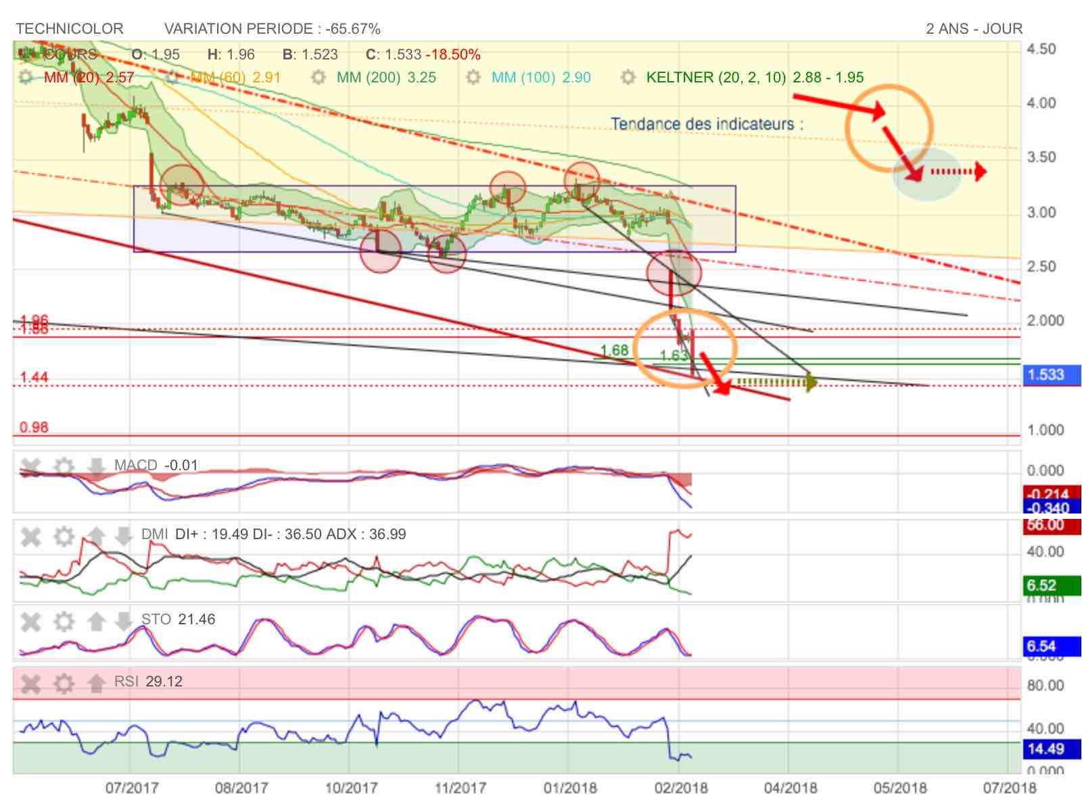Viewport: 1082px width, 804px height.
Task: Click the 0.98 support level label
Action: pos(34,428)
